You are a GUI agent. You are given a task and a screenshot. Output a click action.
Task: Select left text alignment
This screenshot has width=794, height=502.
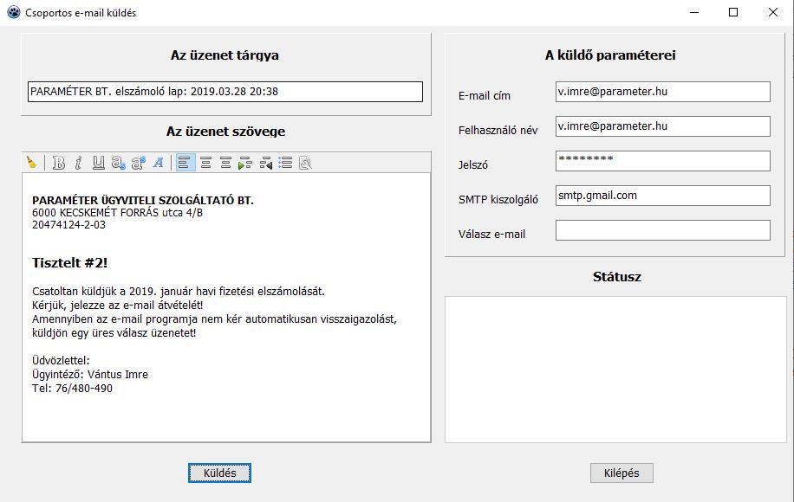[x=185, y=162]
